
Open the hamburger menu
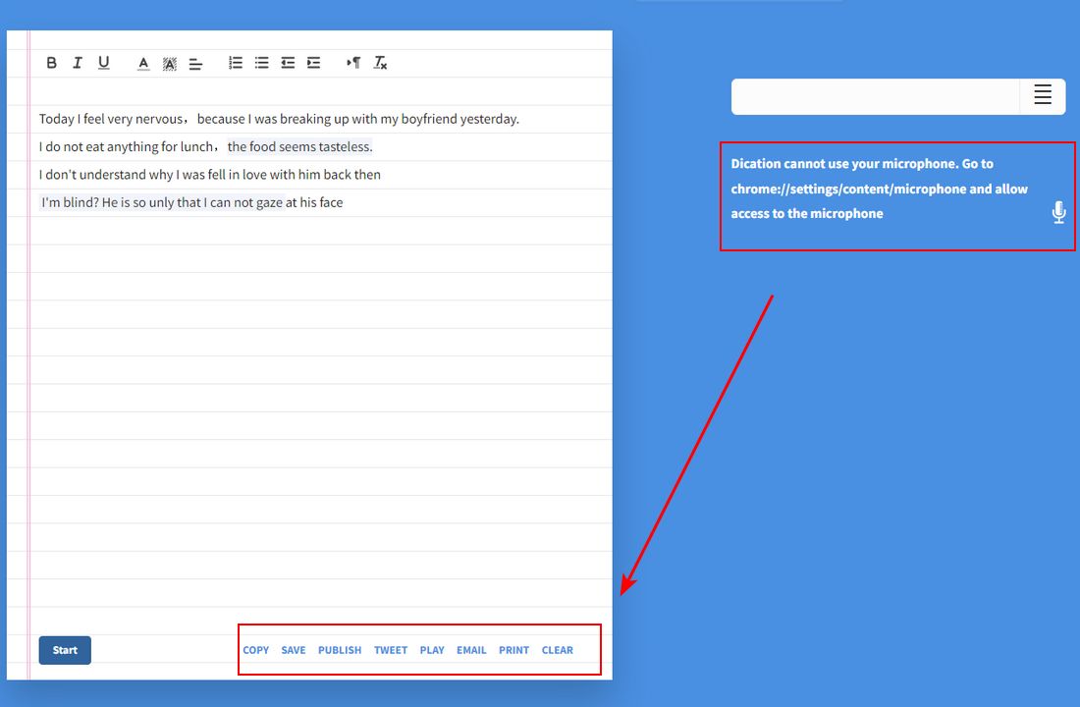[1043, 94]
